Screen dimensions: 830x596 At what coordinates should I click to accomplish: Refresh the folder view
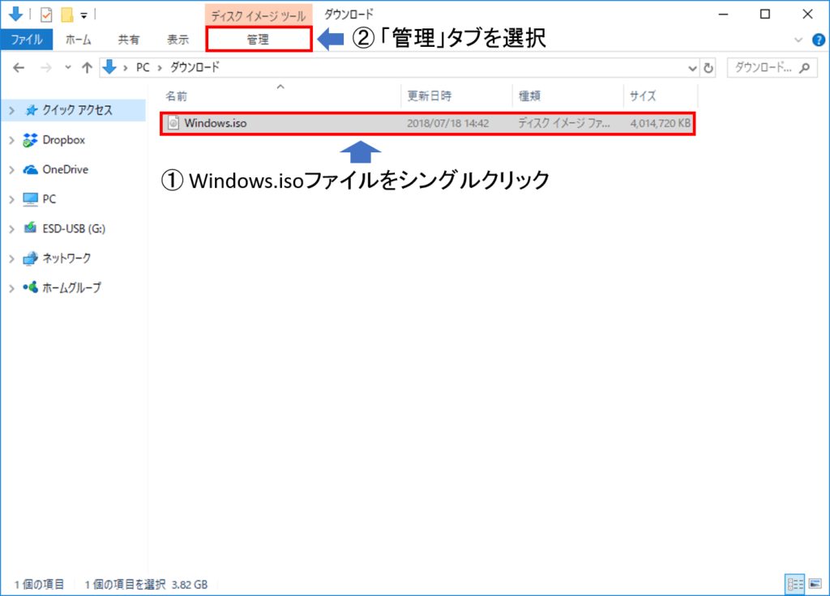pyautogui.click(x=708, y=68)
